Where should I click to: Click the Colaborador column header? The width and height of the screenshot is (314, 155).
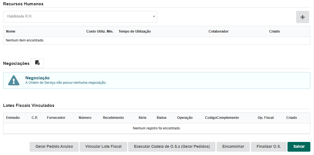218,31
